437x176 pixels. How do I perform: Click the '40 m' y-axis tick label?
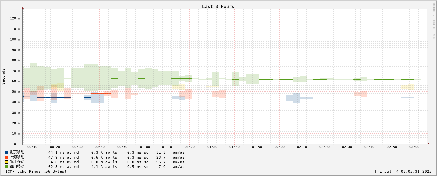16,102
